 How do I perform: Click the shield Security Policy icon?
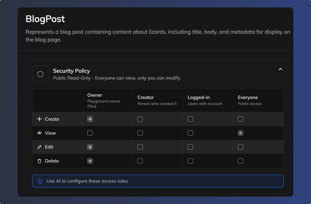point(40,74)
